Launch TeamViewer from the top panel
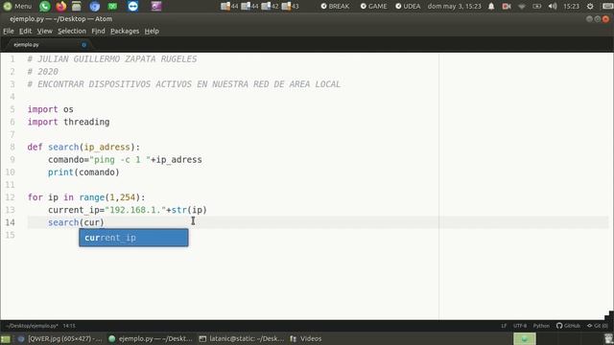The height and width of the screenshot is (345, 614). click(133, 6)
